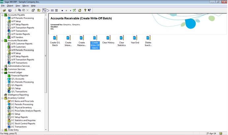
Task: Switch to List view
Action: point(52,10)
